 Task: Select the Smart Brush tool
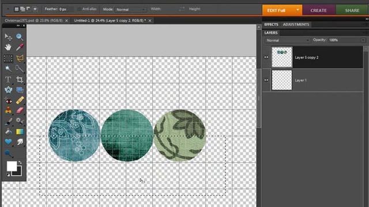click(20, 121)
